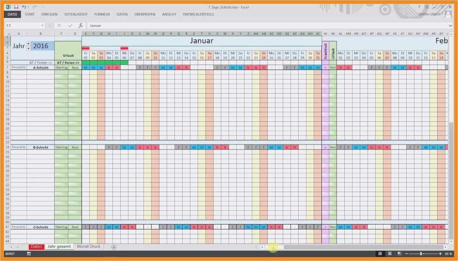Viewport: 458px width, 261px height.
Task: Switch to the FORMELN ribbon tab
Action: pyautogui.click(x=102, y=14)
